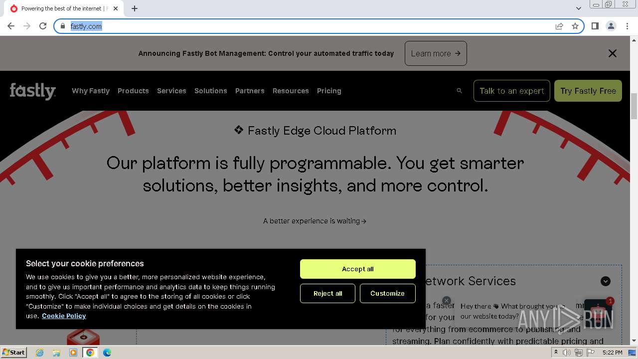Viewport: 638px width, 359px height.
Task: Dismiss the Bot Management announcement banner
Action: click(x=613, y=53)
